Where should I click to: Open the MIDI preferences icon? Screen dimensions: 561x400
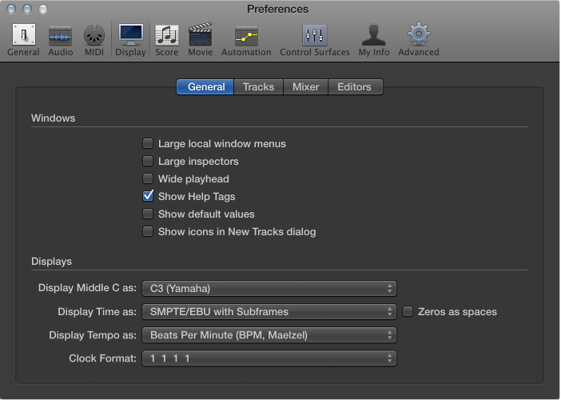point(94,35)
